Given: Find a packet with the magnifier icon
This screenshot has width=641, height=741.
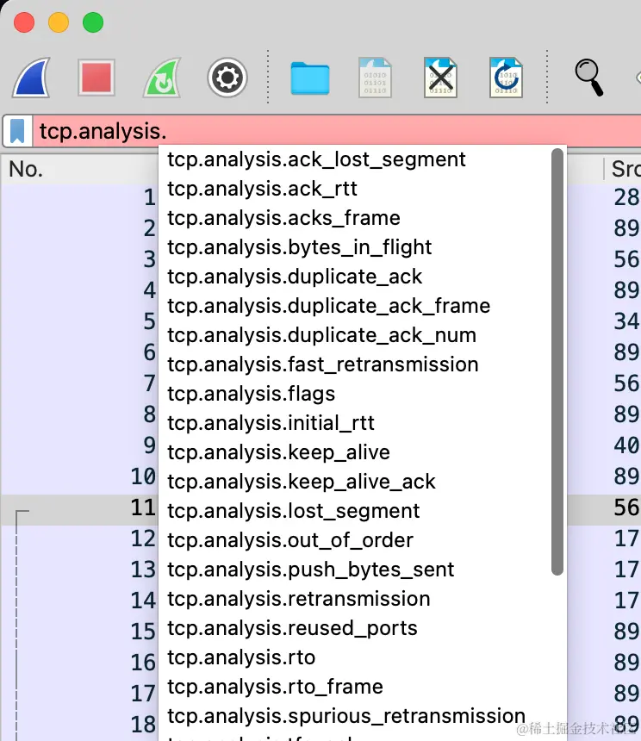Looking at the screenshot, I should tap(588, 78).
